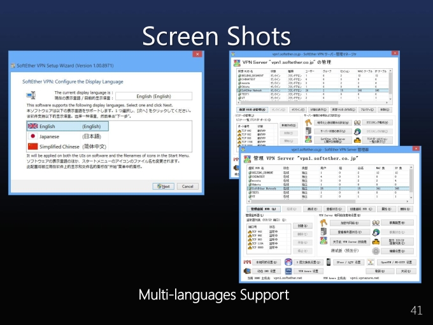Click the hub list vertical scrollbar, Japanese window
Viewport: 433px width, 325px height.
(390, 85)
